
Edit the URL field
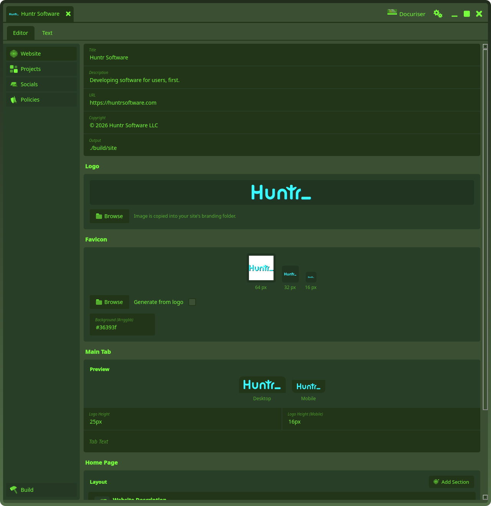282,100
